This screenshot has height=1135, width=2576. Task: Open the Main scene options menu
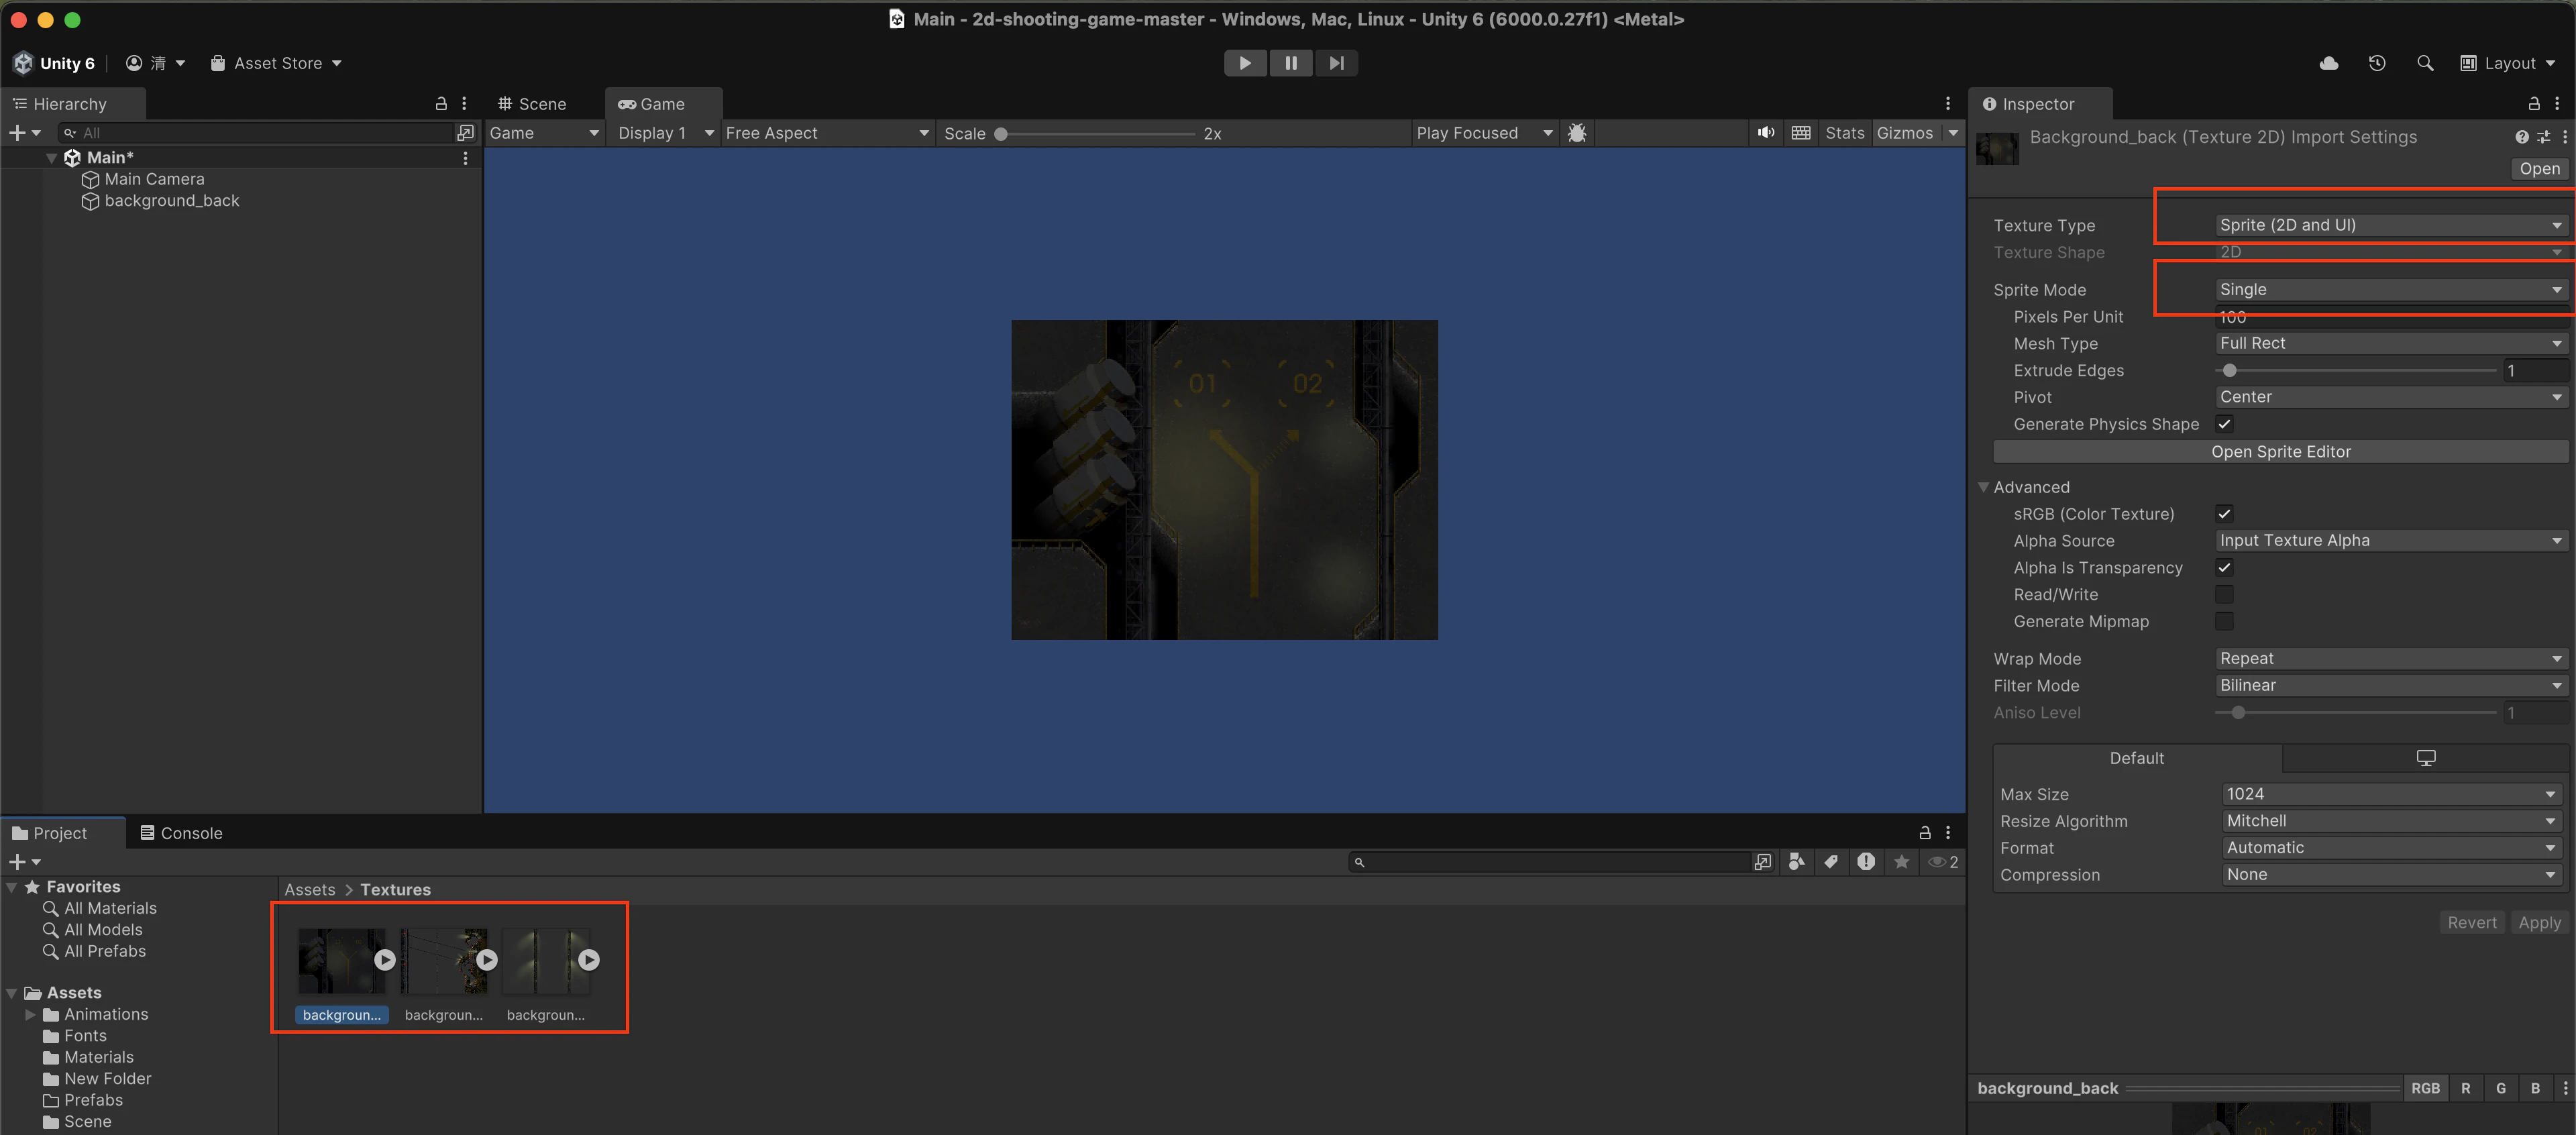465,158
